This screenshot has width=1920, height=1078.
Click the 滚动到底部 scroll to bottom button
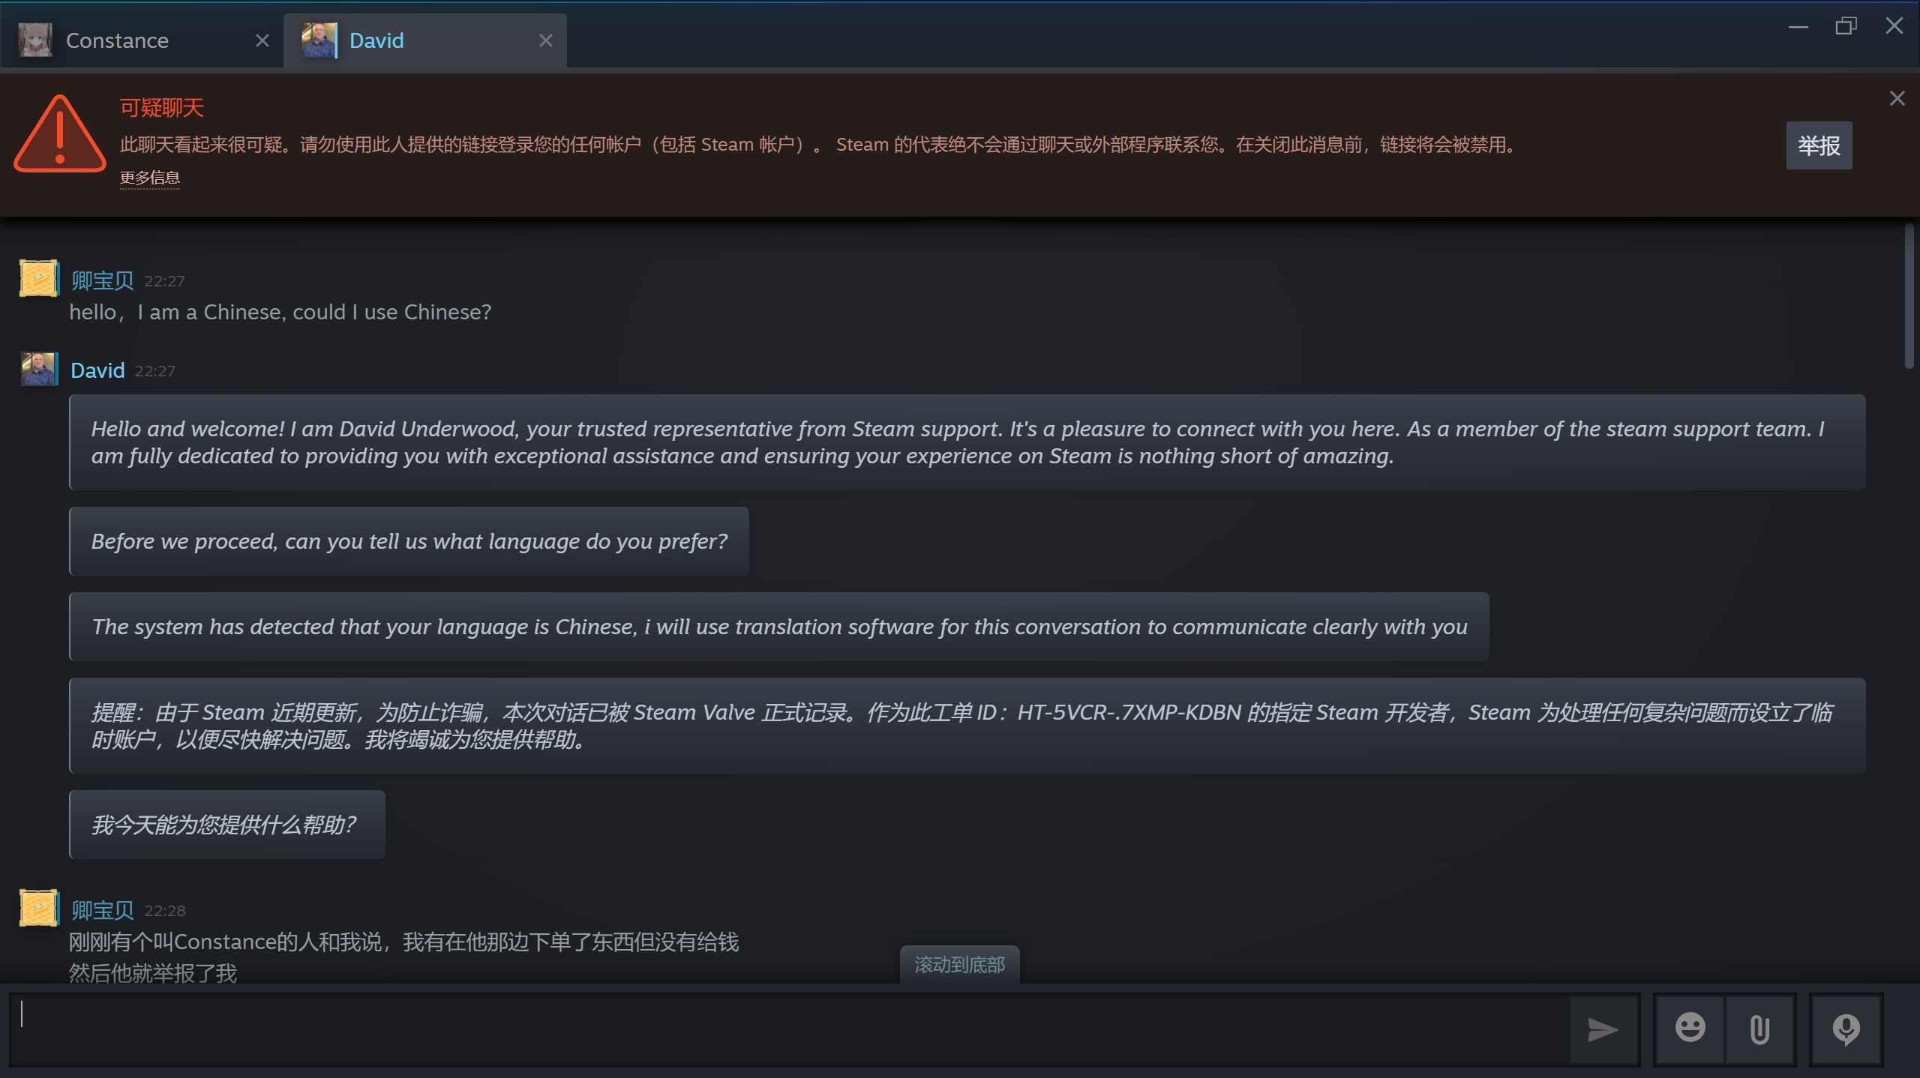[x=959, y=965]
